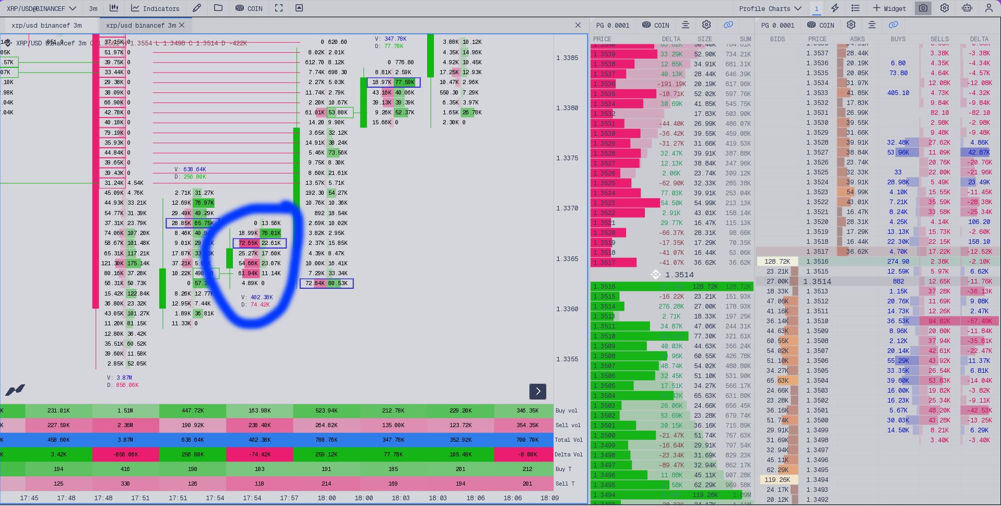
Task: Open the Profile Charts dropdown
Action: pyautogui.click(x=770, y=8)
